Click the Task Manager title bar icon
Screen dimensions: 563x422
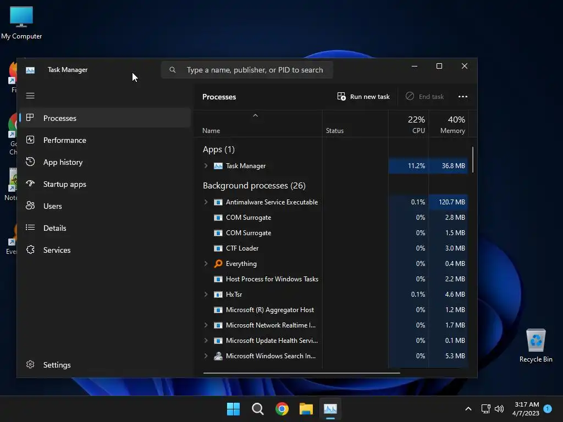click(x=30, y=70)
